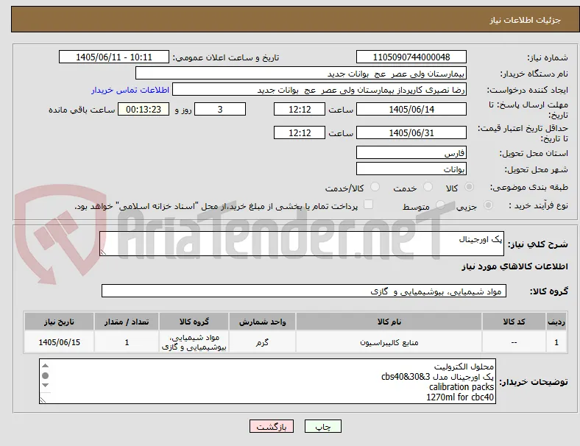Click the scroll-up arrow in buyer description box
Screen dimensions: 580x446
point(45,366)
